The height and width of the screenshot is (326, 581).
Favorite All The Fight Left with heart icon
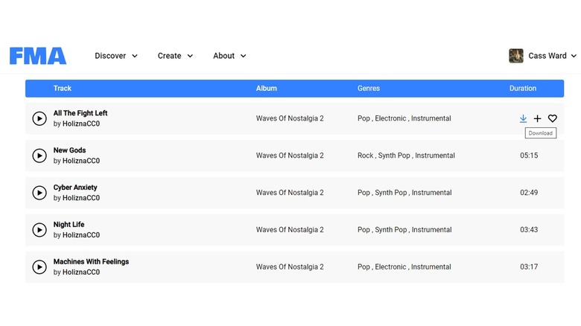[x=553, y=118]
